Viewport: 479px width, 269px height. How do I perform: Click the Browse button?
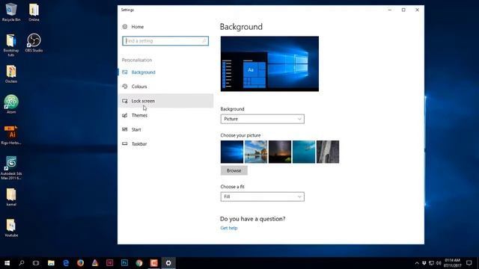pyautogui.click(x=234, y=171)
